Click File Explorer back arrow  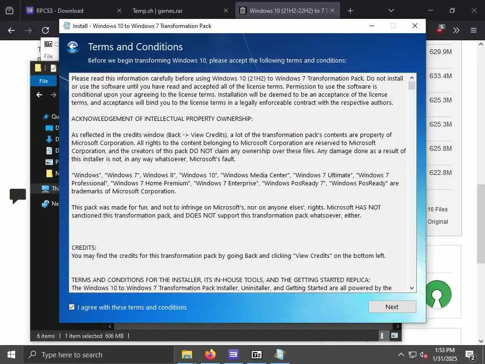[x=39, y=95]
